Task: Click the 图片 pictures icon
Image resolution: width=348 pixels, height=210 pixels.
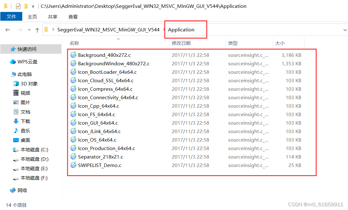Action: click(x=16, y=102)
